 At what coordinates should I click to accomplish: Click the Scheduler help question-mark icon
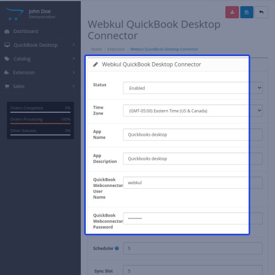tap(117, 248)
